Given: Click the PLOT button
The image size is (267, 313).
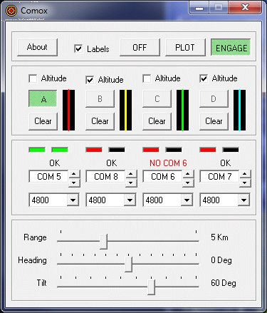Looking at the screenshot, I should (x=185, y=48).
